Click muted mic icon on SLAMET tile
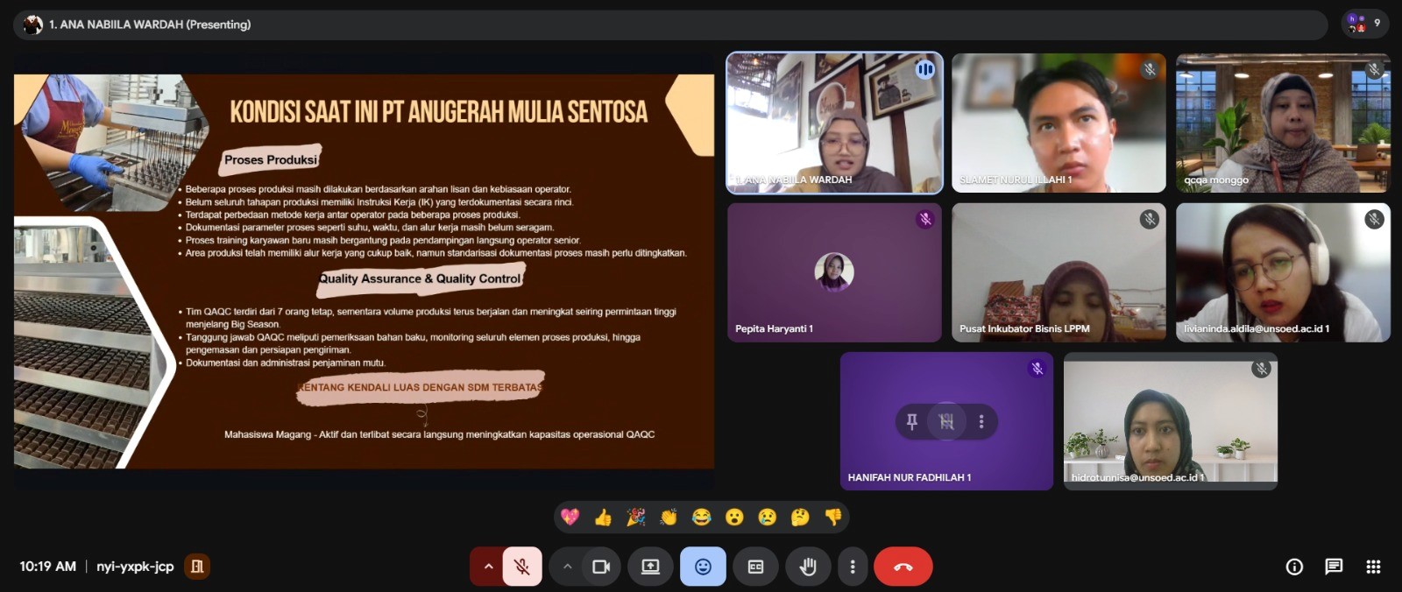The image size is (1402, 592). (x=1150, y=69)
